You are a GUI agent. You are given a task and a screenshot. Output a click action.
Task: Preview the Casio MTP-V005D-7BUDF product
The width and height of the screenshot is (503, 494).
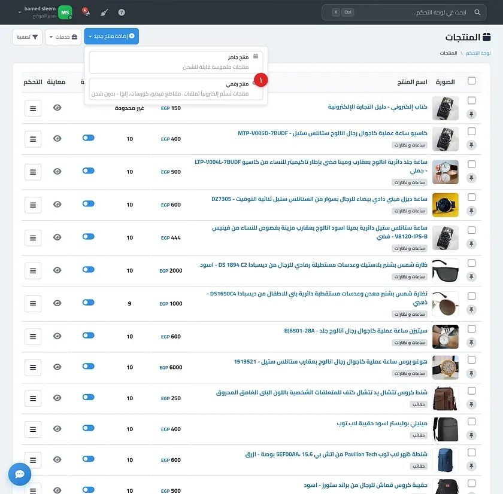(x=57, y=138)
